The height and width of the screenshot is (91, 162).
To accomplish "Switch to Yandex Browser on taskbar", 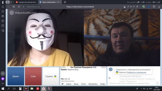I will tap(44, 89).
